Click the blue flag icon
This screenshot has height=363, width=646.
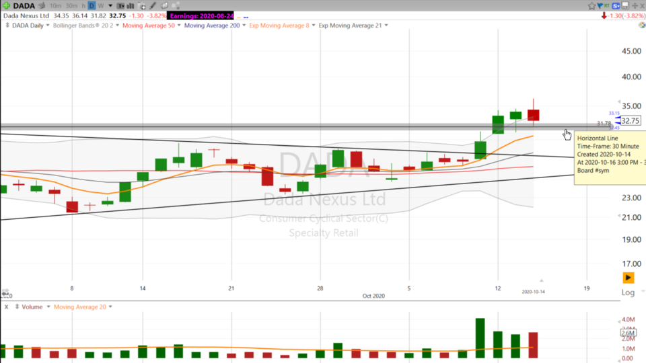[x=600, y=6]
